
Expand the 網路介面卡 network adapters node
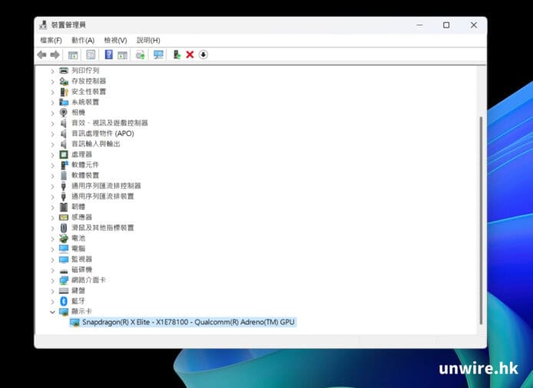(52, 280)
